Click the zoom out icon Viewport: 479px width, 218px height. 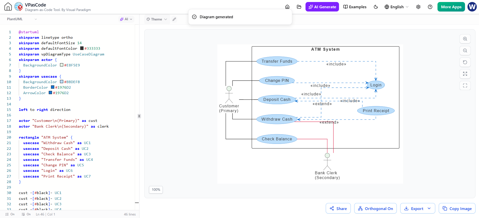point(465,51)
